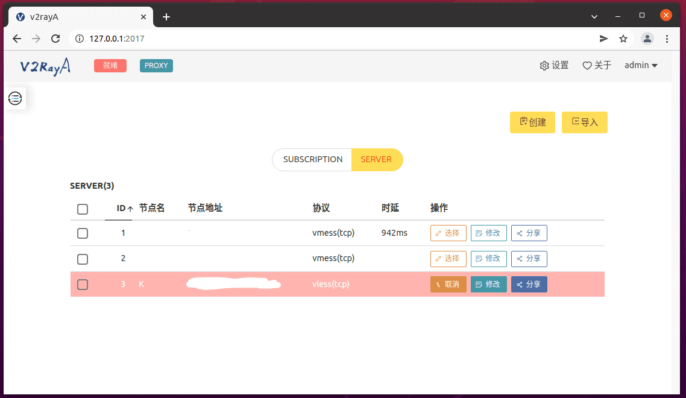This screenshot has height=398, width=686.
Task: Tick the checkbox for server 1
Action: pos(83,233)
